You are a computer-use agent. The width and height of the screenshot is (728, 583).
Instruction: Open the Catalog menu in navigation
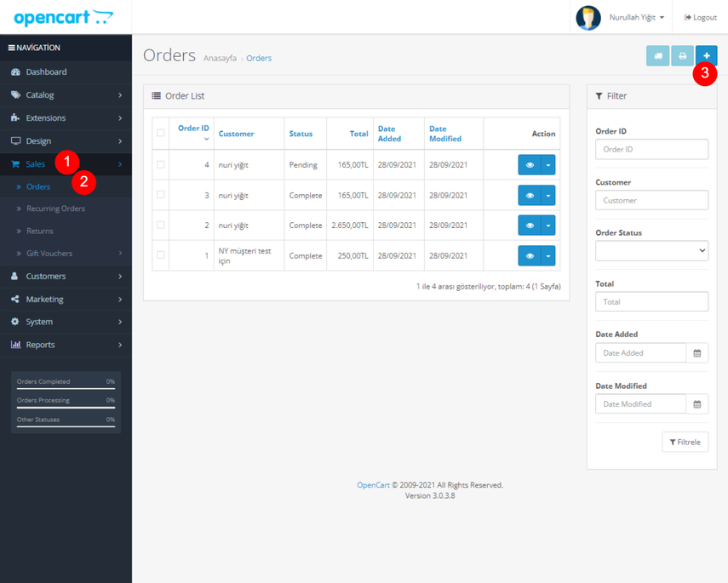(x=66, y=95)
